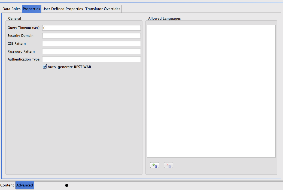Click the General group heading
Viewport: 283px width, 190px height.
pyautogui.click(x=14, y=19)
